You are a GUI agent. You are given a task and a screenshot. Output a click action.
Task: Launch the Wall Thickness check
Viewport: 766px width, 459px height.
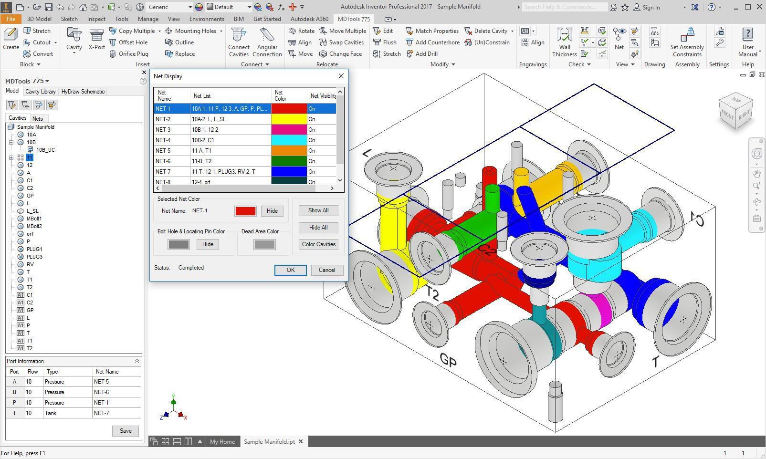565,37
